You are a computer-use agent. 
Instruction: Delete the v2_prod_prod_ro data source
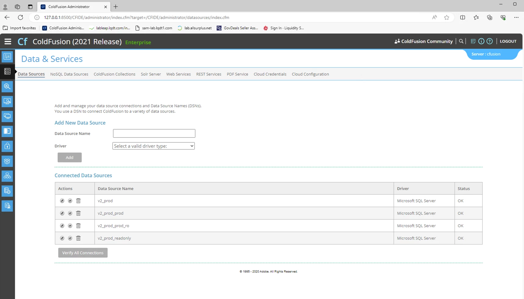point(78,226)
